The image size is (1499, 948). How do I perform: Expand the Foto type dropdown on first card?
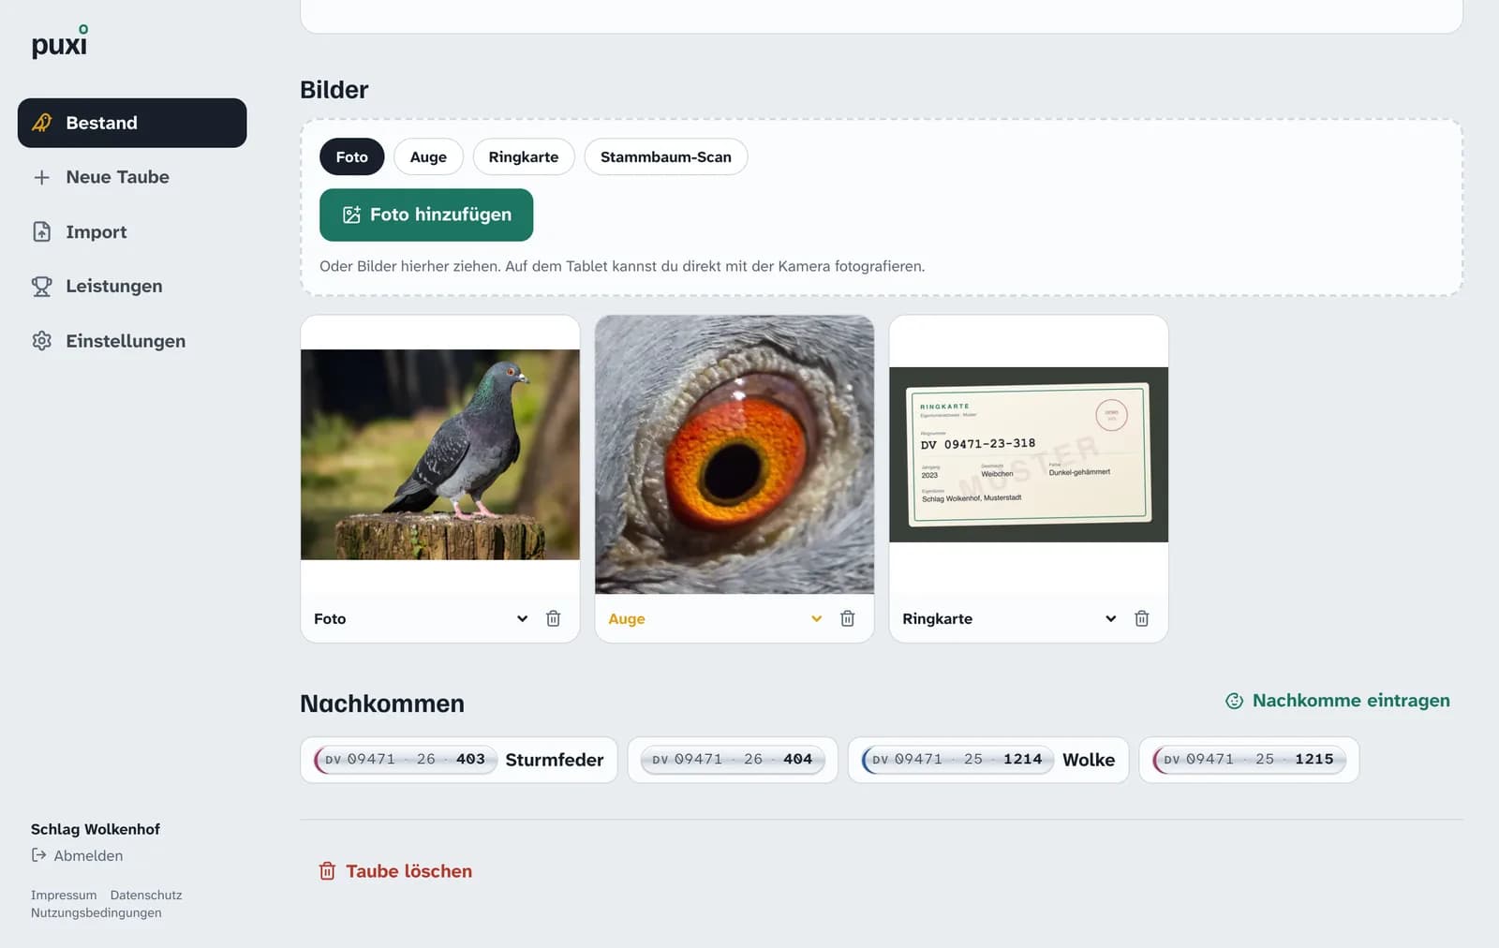point(522,618)
